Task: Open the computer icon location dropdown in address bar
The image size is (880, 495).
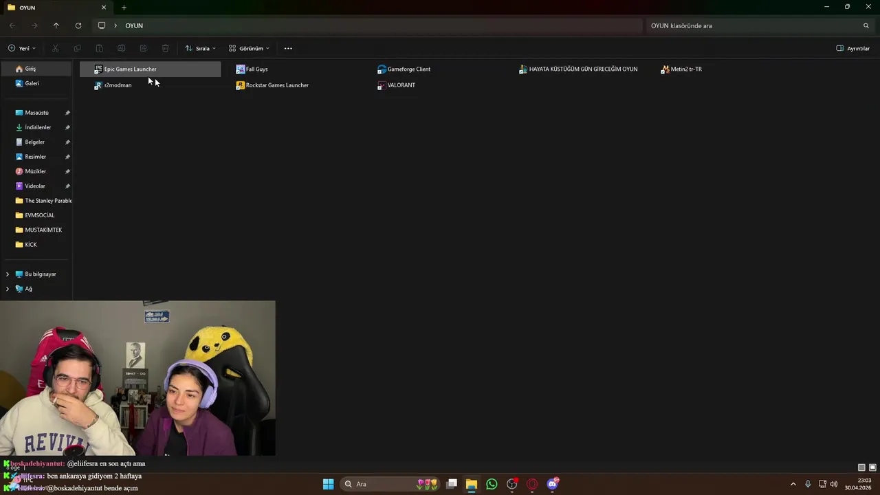Action: pyautogui.click(x=102, y=25)
